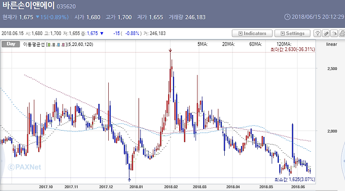Select the pencil drawing tool icon
The height and width of the screenshot is (191, 345).
click(326, 34)
